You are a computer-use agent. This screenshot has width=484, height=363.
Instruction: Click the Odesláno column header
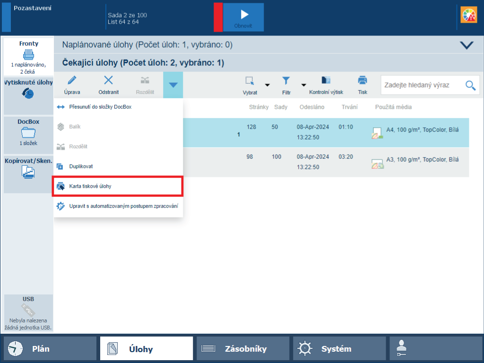[x=312, y=107]
